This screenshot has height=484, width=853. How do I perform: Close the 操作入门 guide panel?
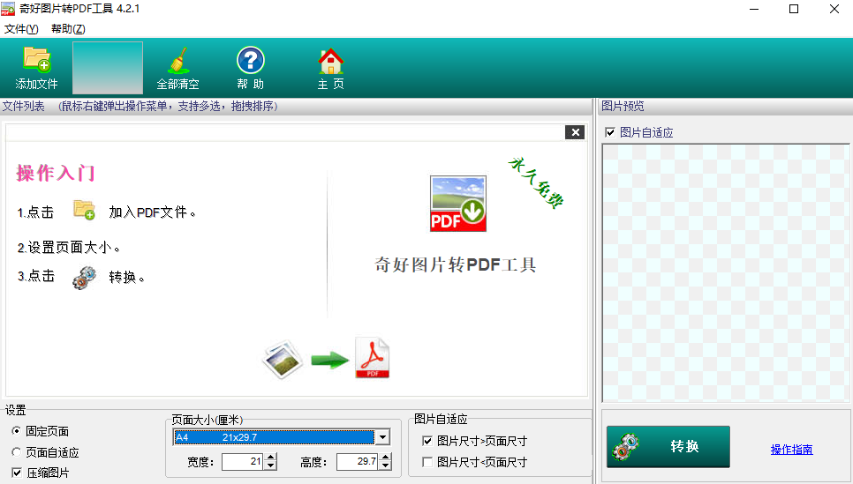pos(575,132)
